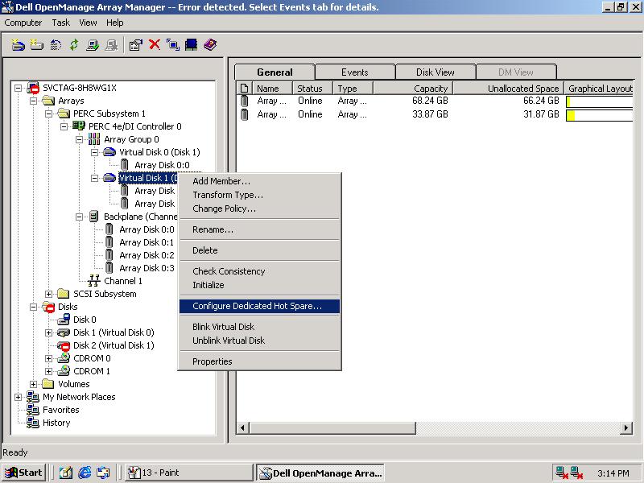Collapse the Backplane node
The width and height of the screenshot is (644, 483).
tap(79, 217)
